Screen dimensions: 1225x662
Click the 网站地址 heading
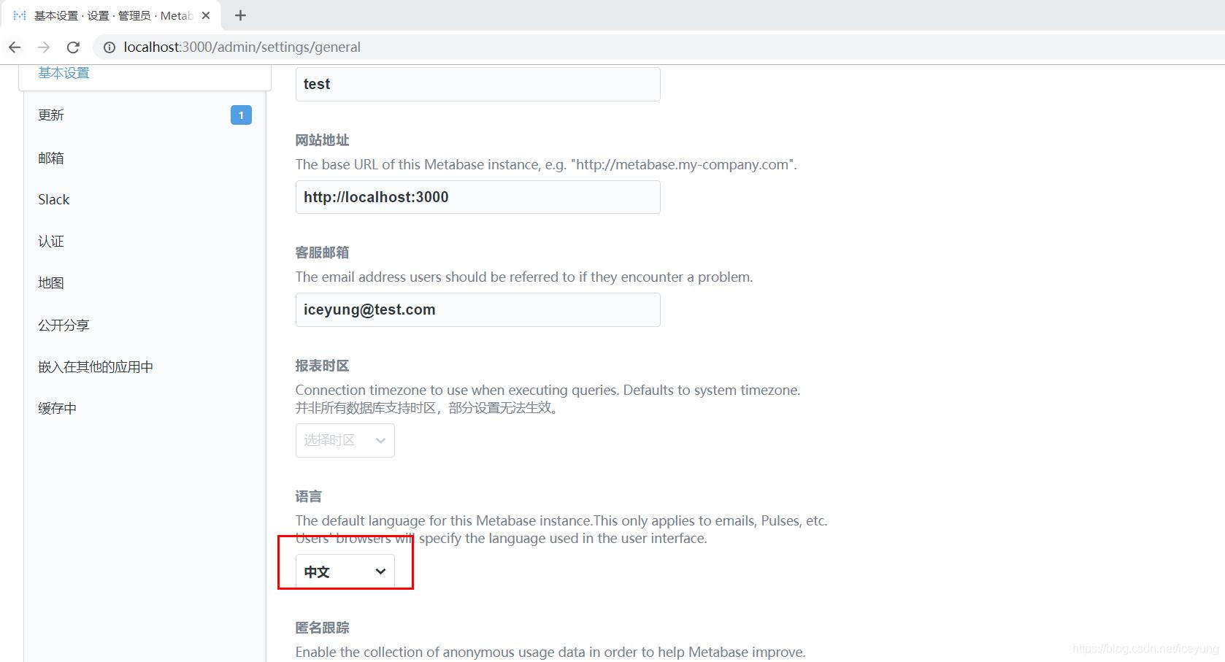322,140
